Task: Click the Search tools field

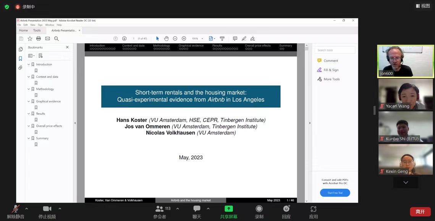Action: 335,50
